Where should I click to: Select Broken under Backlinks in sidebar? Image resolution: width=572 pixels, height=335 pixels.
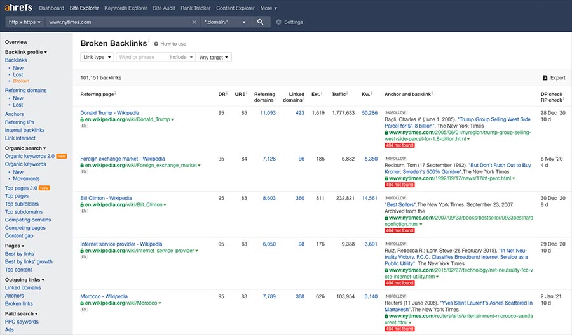[x=21, y=81]
